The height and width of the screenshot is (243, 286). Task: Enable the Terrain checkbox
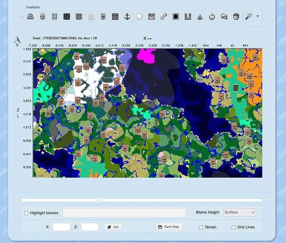tap(201, 227)
